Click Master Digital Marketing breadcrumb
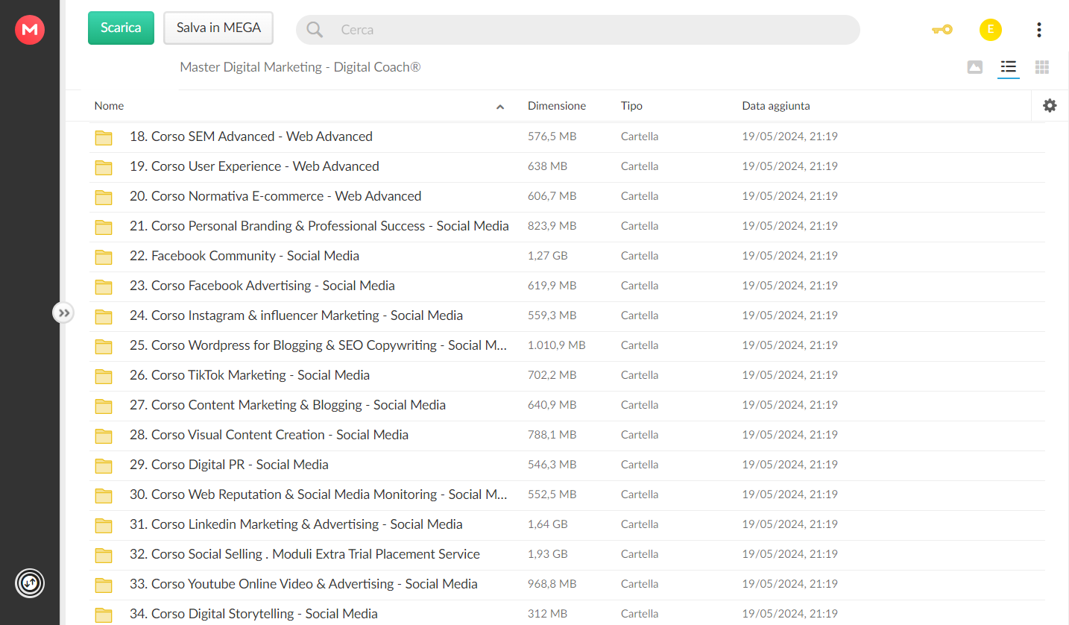This screenshot has height=625, width=1069. click(300, 67)
